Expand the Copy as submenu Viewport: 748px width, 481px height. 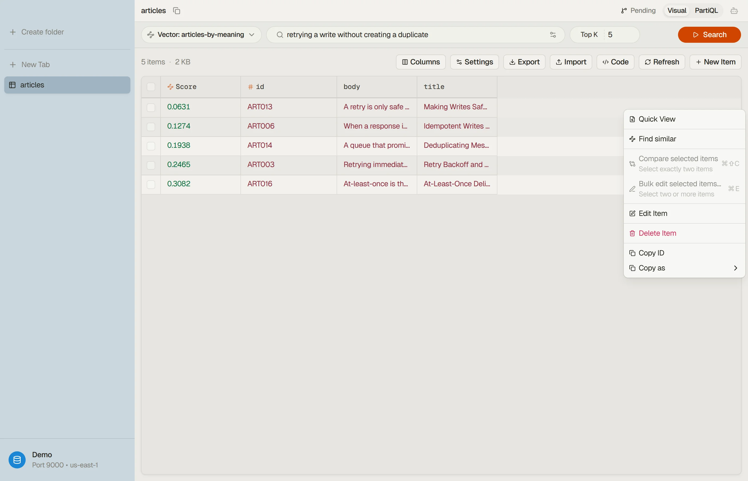[x=684, y=268]
